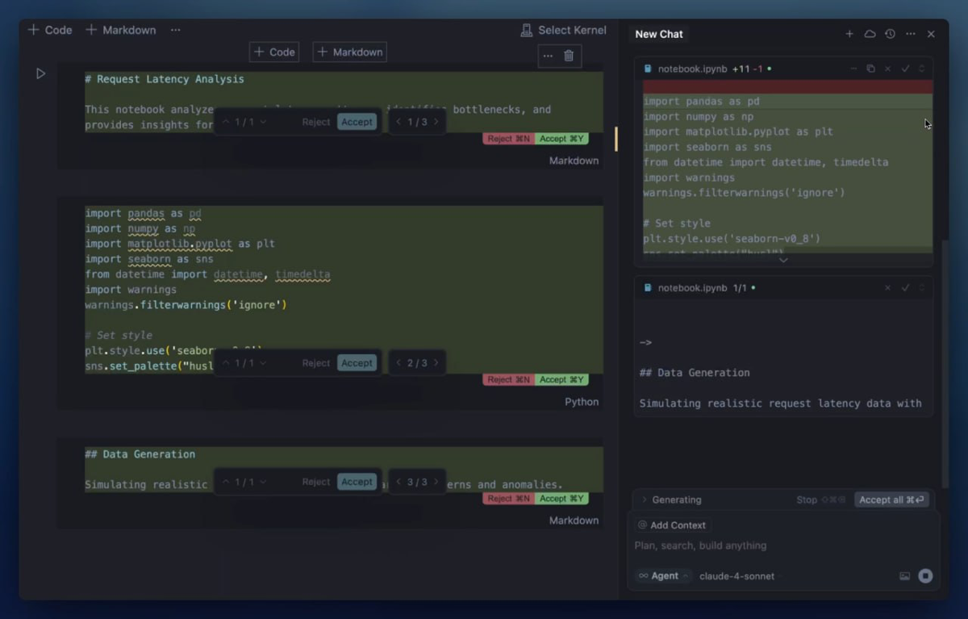This screenshot has height=619, width=968.
Task: Click up arrow of 1 / 1 in the Request Latency cell widget
Action: click(x=226, y=122)
